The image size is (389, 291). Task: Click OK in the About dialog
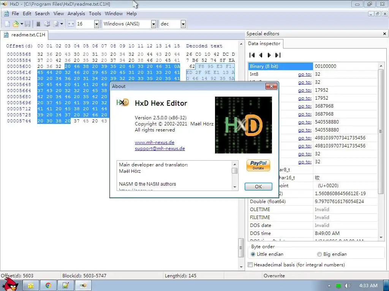(x=258, y=186)
